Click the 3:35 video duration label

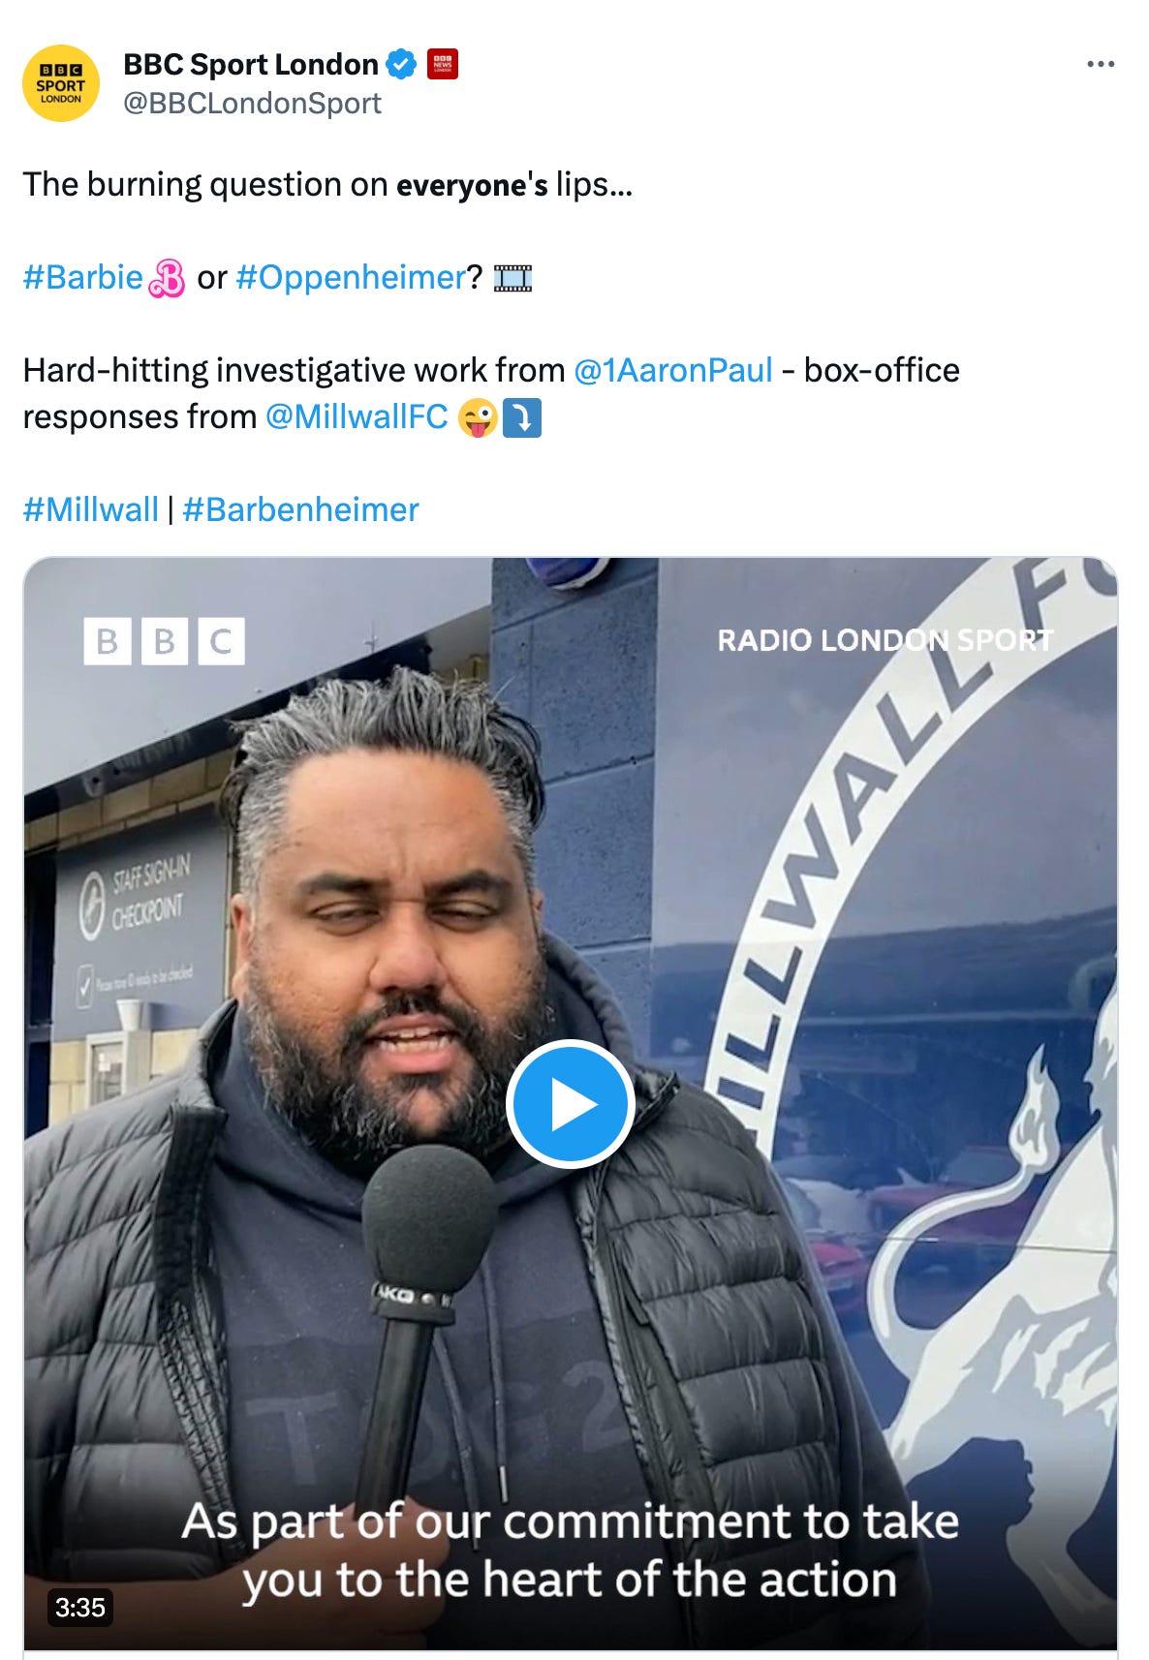(79, 1607)
